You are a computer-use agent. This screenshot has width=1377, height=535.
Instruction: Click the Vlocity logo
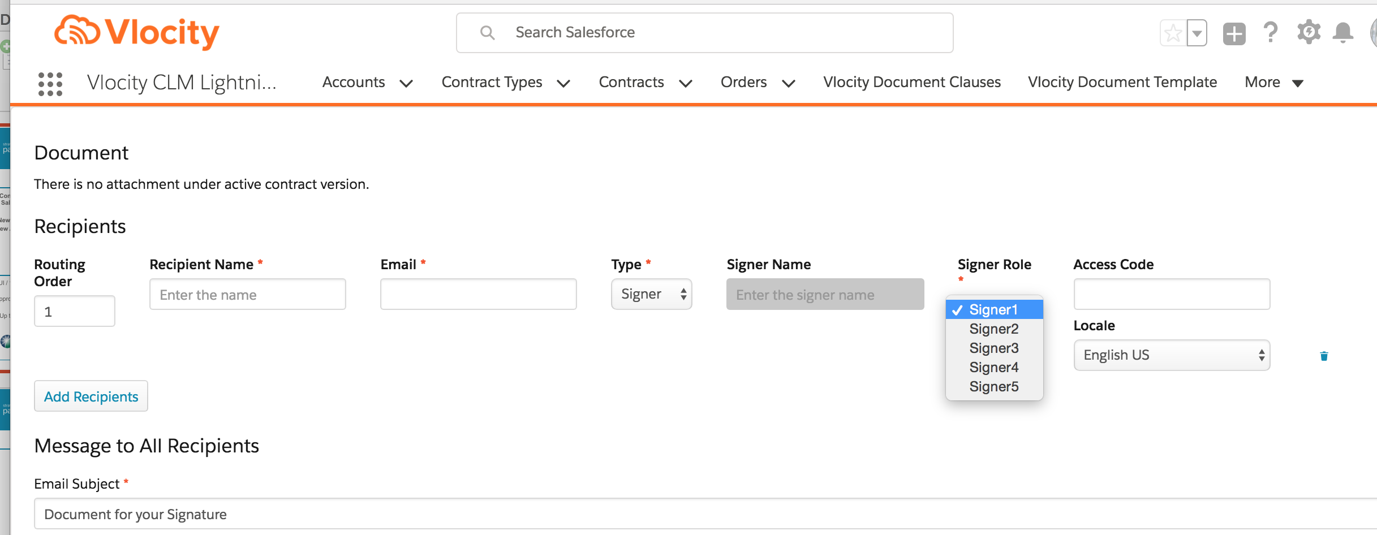[x=136, y=32]
